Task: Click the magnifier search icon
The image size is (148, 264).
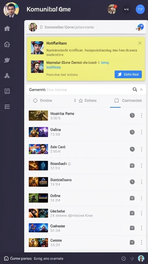Action: [x=135, y=89]
